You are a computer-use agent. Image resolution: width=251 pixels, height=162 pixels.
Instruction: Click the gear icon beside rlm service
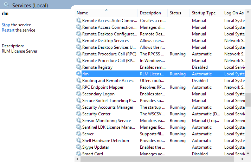pos(78,74)
